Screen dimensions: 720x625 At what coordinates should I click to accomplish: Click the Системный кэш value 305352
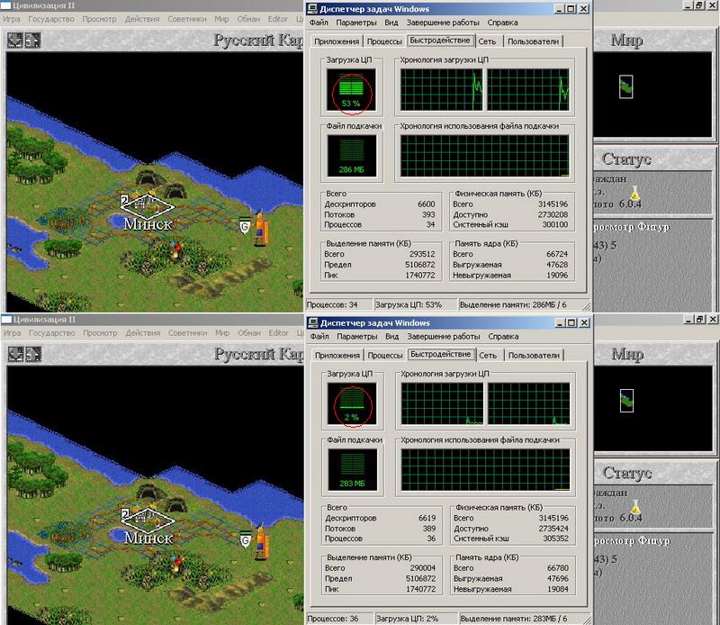[x=555, y=539]
